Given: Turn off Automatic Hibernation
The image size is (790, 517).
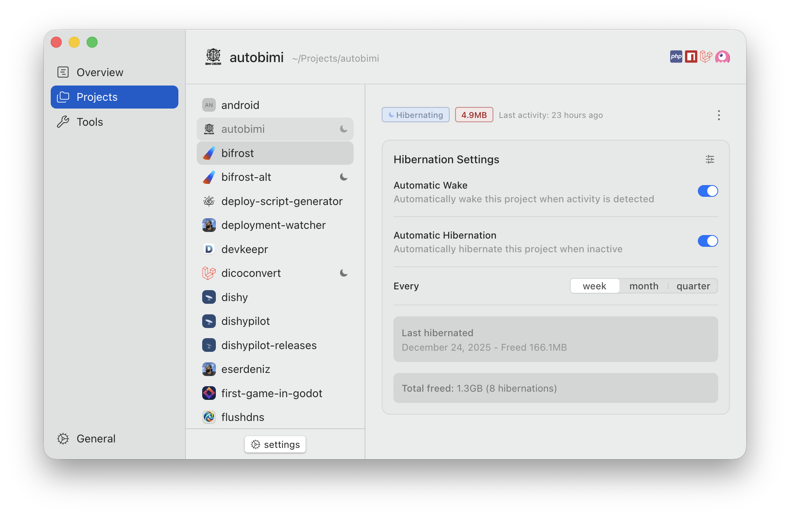Looking at the screenshot, I should pos(708,241).
